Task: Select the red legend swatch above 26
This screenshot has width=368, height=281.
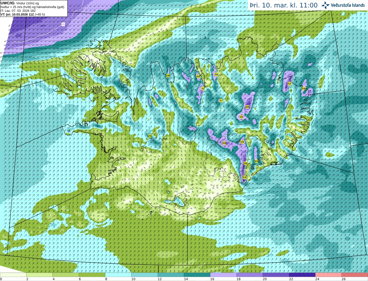Action: coord(355,275)
